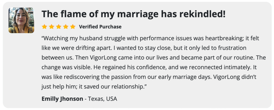This screenshot has width=274, height=110.
Task: Click the middle star of the rating
Action: (59, 27)
